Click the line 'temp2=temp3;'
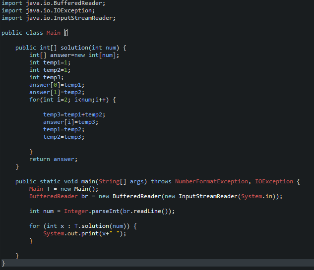The height and width of the screenshot is (270, 314). click(x=63, y=137)
